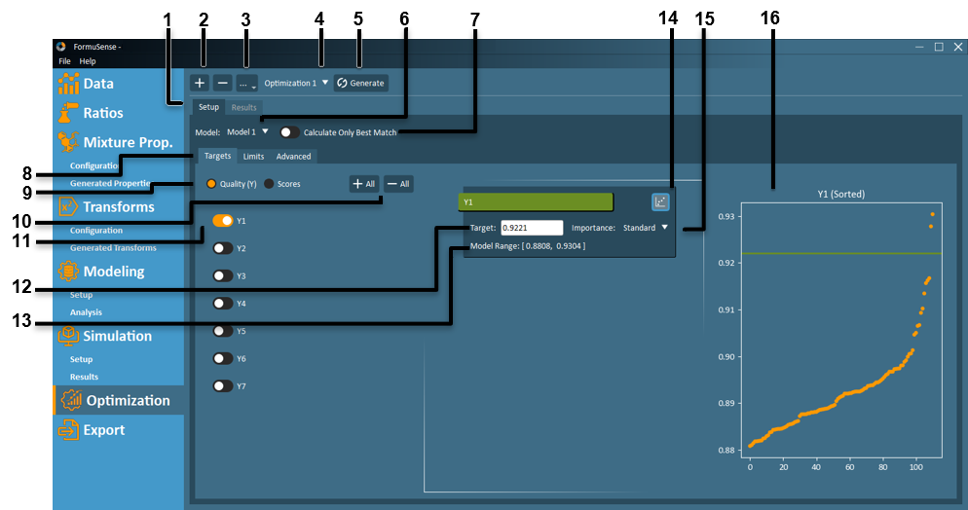The width and height of the screenshot is (968, 510).
Task: Open Setup under Modeling
Action: coord(81,295)
